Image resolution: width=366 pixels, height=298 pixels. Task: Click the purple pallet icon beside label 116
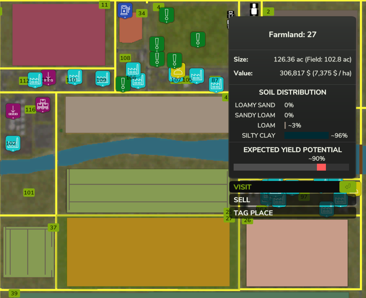(x=43, y=105)
